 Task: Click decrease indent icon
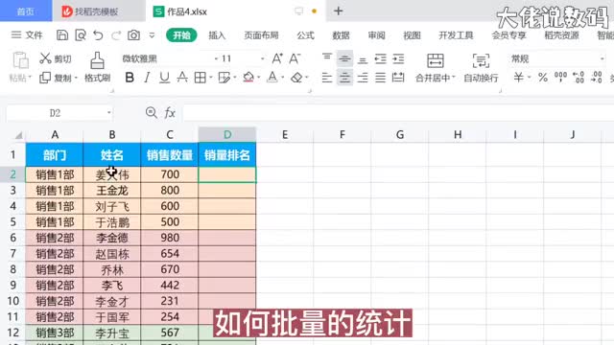tap(380, 58)
